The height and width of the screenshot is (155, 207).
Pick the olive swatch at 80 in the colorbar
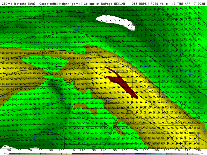pos(43,154)
